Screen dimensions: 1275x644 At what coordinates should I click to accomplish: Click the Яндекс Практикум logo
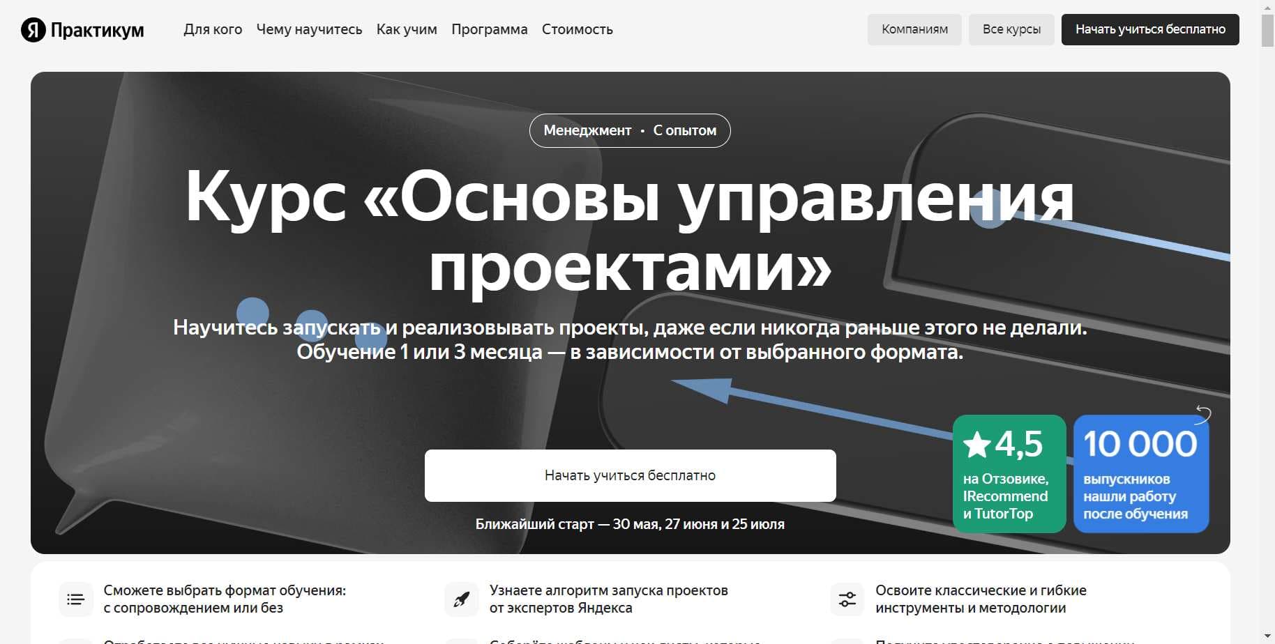tap(82, 29)
